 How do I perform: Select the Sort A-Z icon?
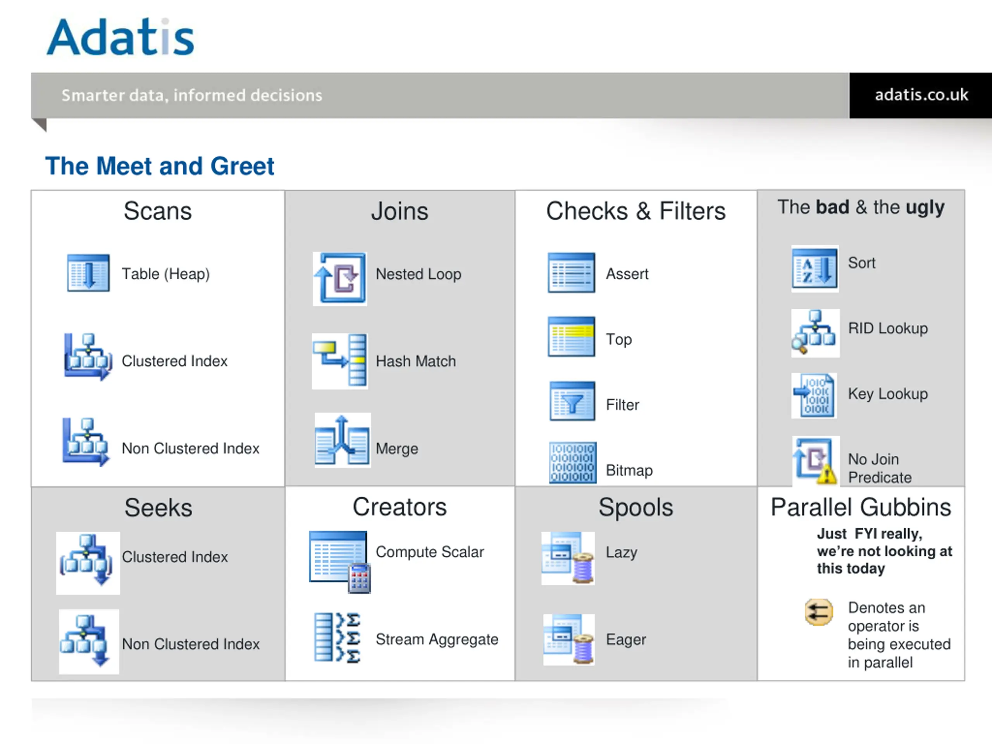815,269
